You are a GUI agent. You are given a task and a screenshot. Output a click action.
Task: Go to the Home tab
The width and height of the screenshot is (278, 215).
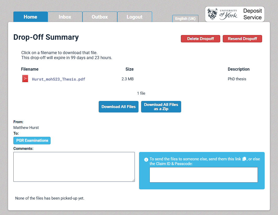coord(30,17)
